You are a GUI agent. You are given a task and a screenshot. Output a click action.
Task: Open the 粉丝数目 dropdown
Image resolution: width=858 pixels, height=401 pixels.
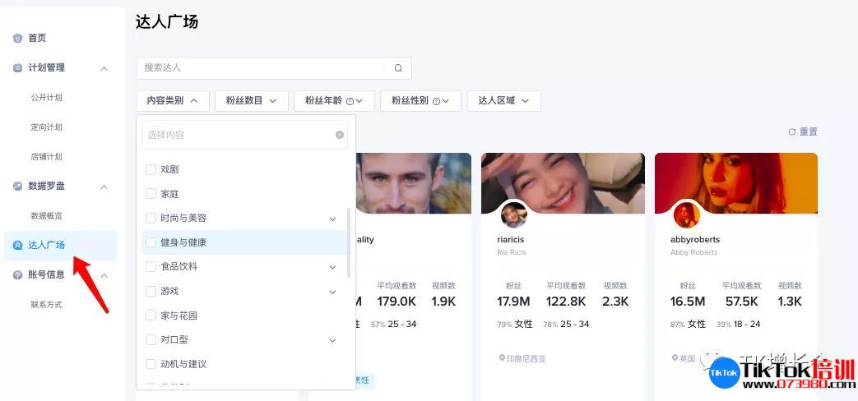pos(251,101)
